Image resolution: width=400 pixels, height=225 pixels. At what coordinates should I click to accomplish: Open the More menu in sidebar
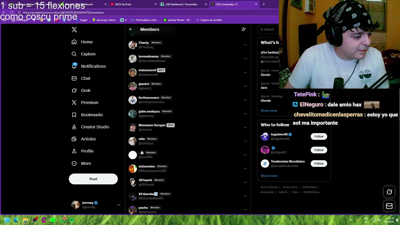(x=81, y=163)
